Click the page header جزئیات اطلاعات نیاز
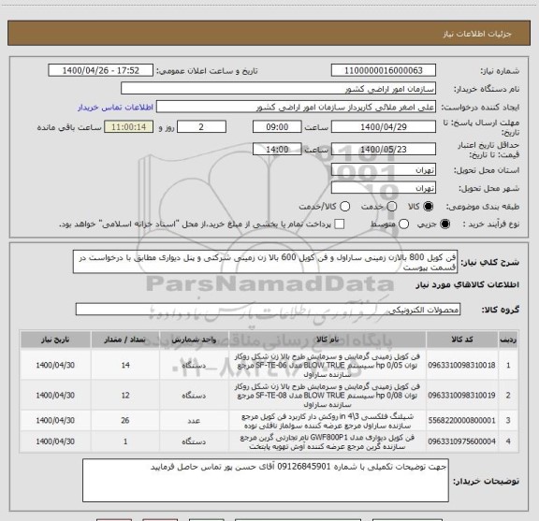The width and height of the screenshot is (539, 521). point(477,34)
